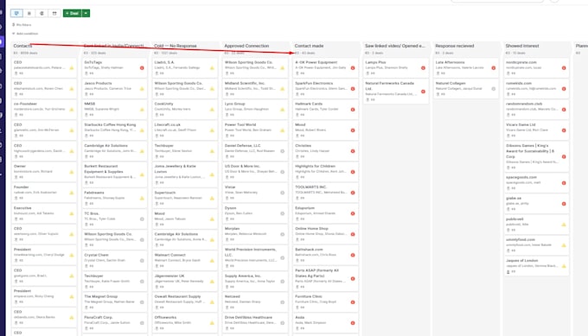Viewport: 588px width, 336px height.
Task: Click the Showed Interest stage header
Action: 522,46
